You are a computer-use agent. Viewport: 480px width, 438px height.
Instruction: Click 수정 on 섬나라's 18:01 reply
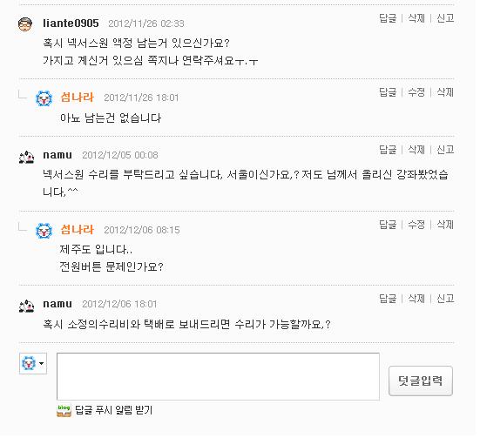point(416,92)
